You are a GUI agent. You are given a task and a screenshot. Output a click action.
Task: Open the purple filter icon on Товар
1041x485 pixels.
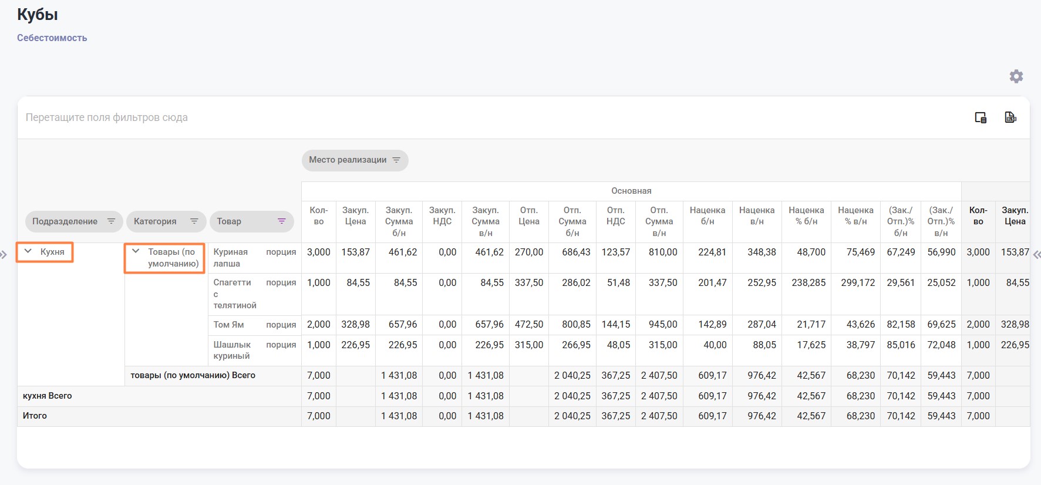coord(282,221)
